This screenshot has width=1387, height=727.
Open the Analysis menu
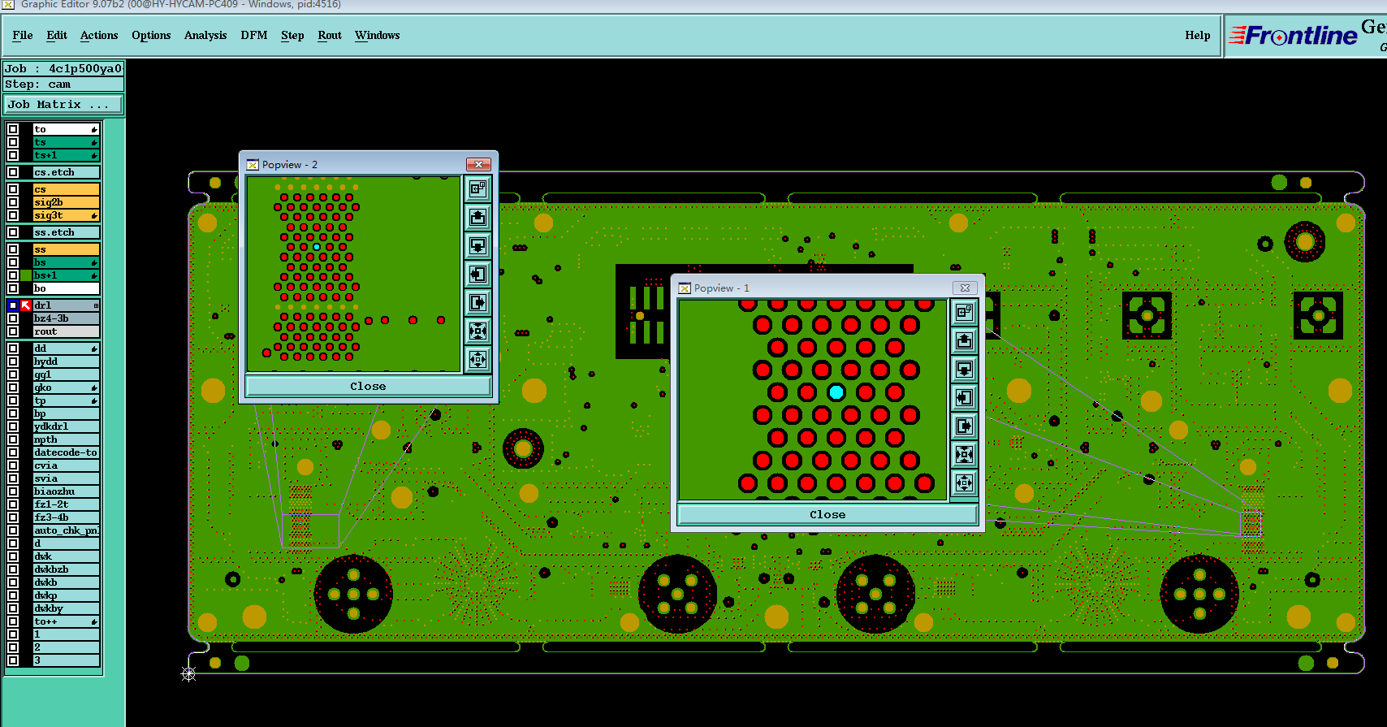(205, 35)
